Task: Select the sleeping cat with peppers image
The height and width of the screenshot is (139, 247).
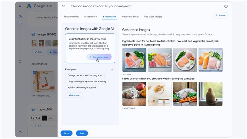Action: [134, 94]
